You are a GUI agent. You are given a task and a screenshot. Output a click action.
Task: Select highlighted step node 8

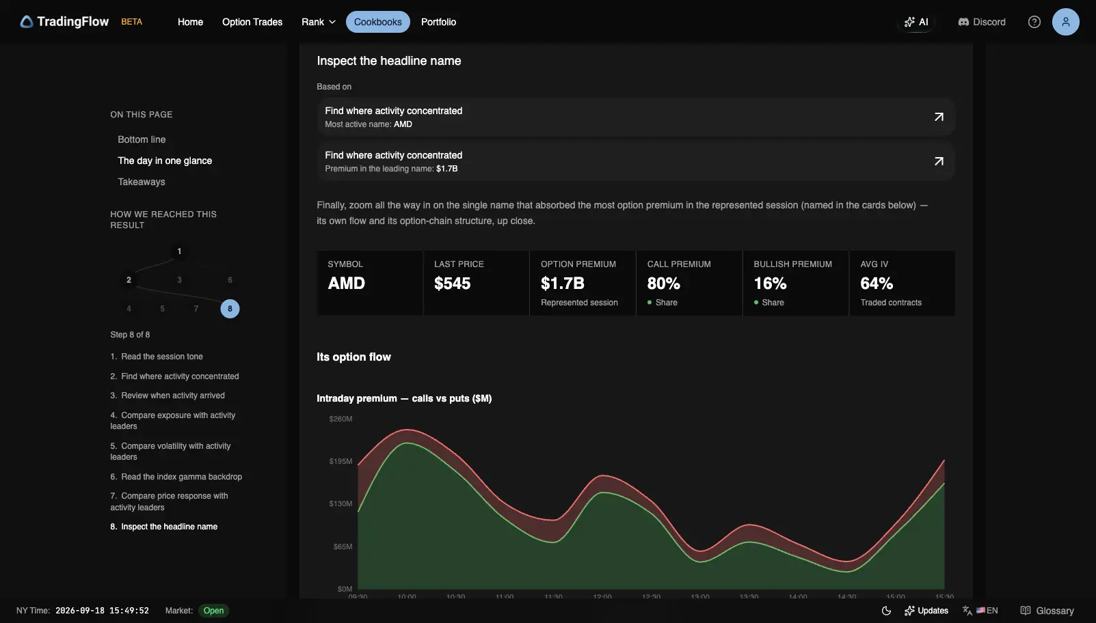click(x=230, y=309)
